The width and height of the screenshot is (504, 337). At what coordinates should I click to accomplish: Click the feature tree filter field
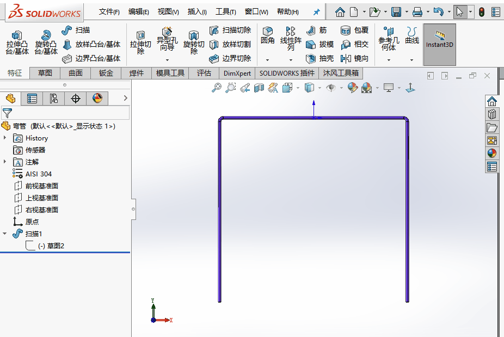click(x=65, y=113)
